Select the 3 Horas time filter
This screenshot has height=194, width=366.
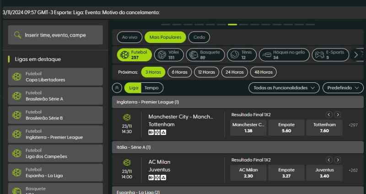tap(153, 72)
